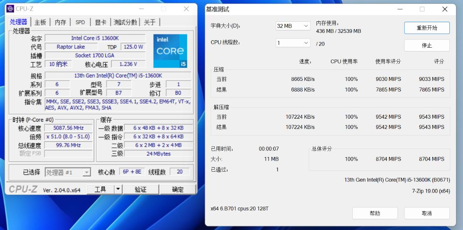
Task: Open the 处理器 #1 selection dropdown
Action: tap(67, 172)
